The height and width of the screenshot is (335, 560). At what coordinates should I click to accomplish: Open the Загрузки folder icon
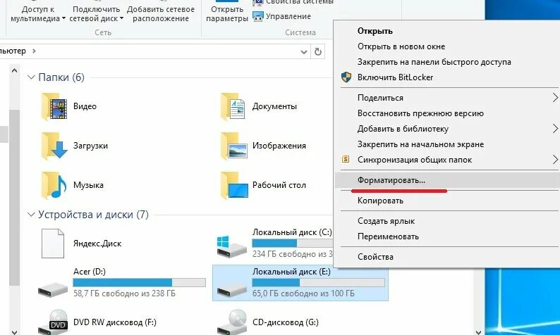click(54, 146)
